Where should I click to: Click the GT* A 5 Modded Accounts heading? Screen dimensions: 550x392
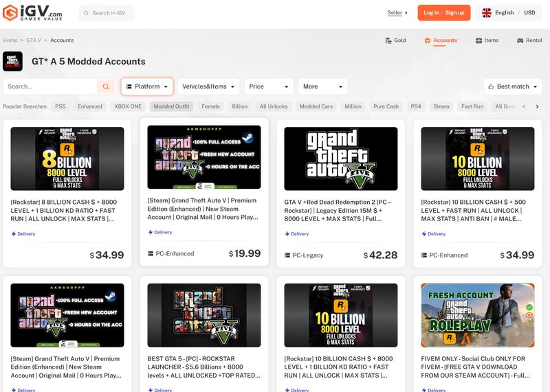coord(89,61)
